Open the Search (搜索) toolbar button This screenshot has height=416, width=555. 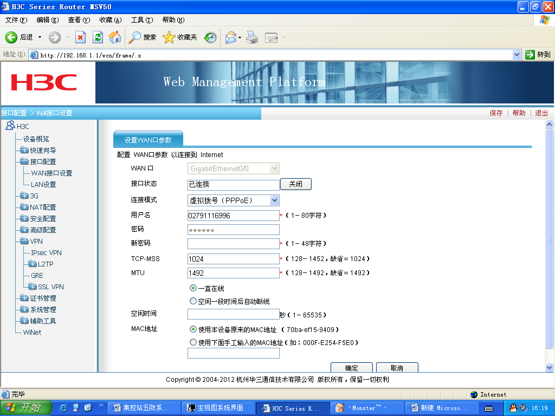tap(143, 37)
